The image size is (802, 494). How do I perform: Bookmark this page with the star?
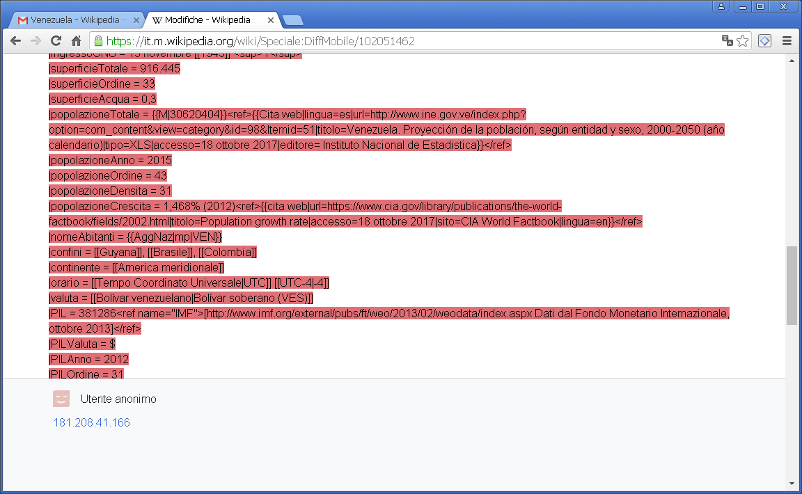tap(743, 41)
